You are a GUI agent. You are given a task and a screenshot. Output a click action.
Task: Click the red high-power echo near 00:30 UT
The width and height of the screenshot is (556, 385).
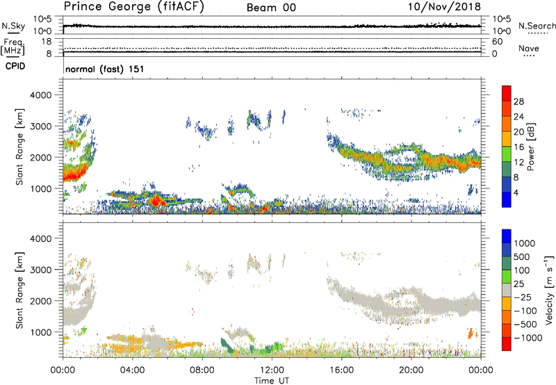[x=73, y=173]
